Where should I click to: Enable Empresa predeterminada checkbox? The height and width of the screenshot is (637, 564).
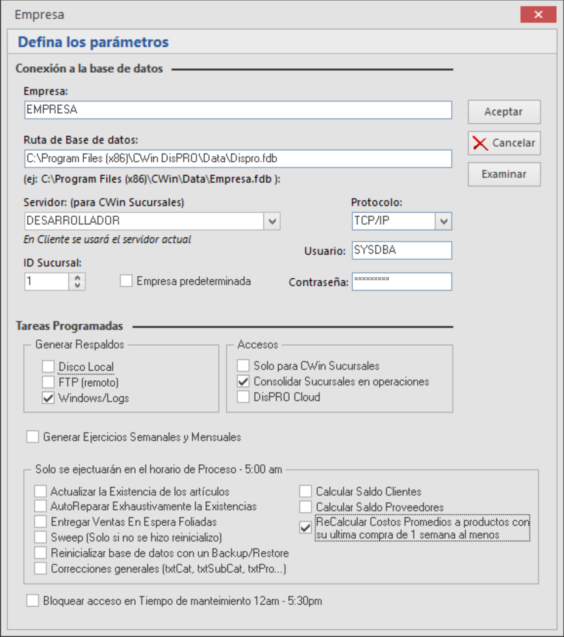[126, 281]
